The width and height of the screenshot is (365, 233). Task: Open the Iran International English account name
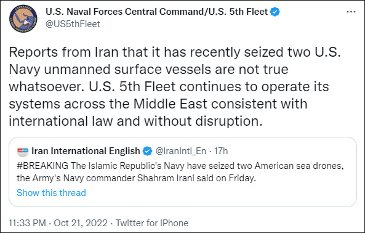coord(86,151)
